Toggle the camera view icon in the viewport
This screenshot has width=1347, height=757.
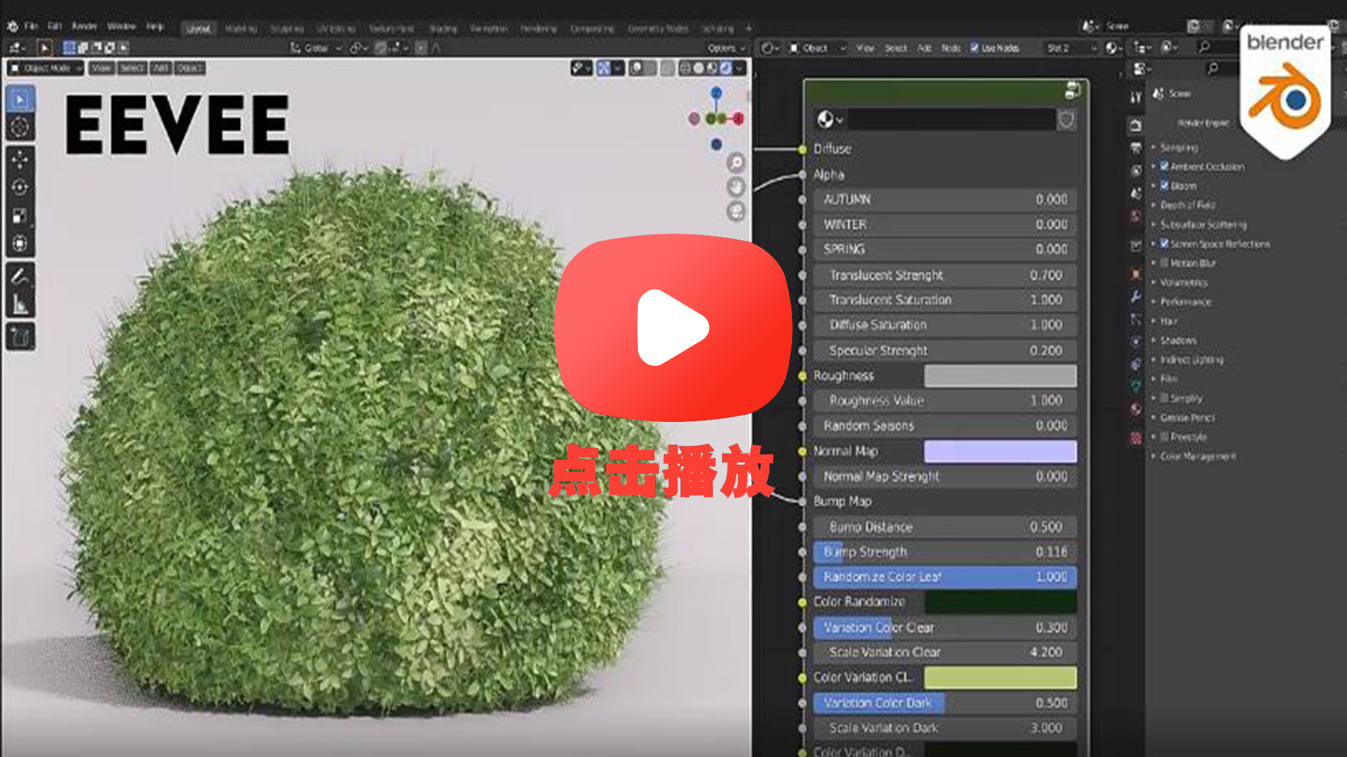click(736, 211)
